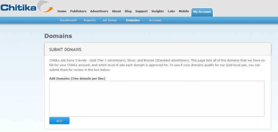Viewport: 278px width, 132px height.
Task: Click the Domains page heading
Action: (58, 36)
